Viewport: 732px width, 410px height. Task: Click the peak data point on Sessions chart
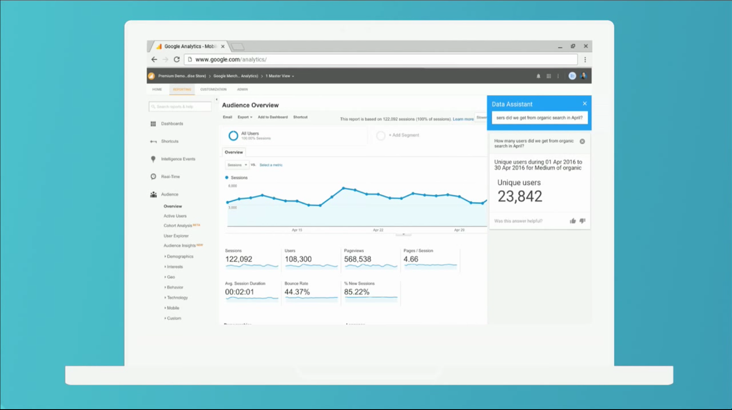[x=343, y=188]
